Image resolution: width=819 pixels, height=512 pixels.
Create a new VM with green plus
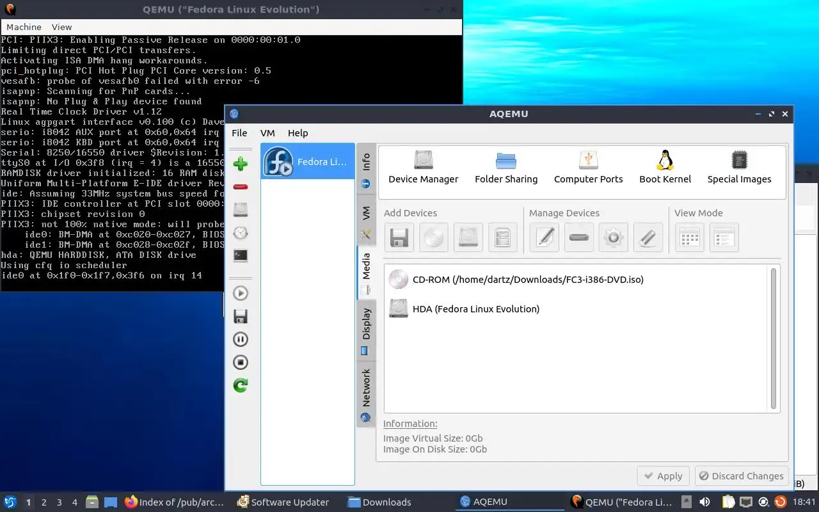click(x=241, y=164)
